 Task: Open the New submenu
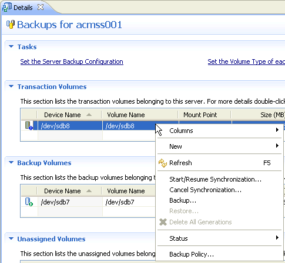coord(219,146)
